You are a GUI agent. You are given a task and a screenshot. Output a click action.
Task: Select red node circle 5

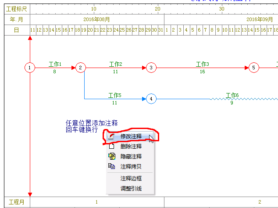pyautogui.click(x=253, y=68)
